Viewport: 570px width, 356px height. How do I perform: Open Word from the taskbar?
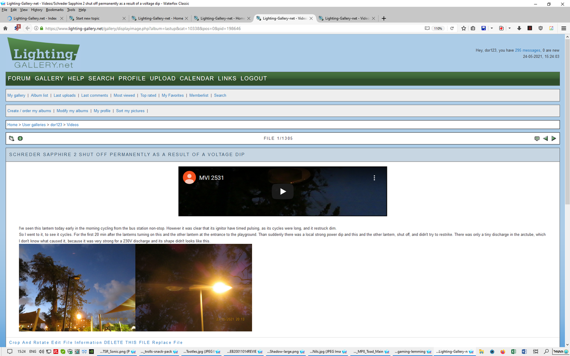pos(524,352)
